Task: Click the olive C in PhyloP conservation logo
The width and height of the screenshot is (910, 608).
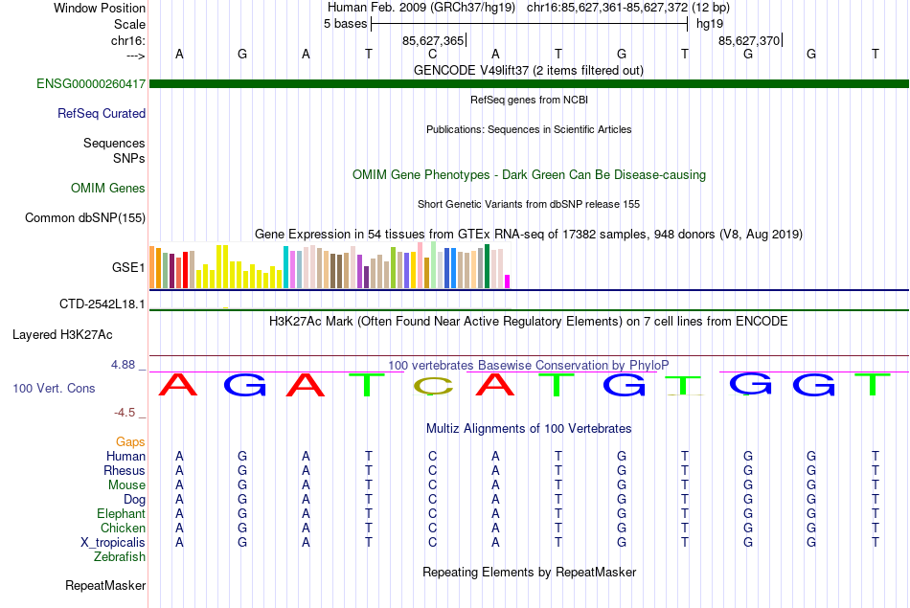Action: pos(433,387)
